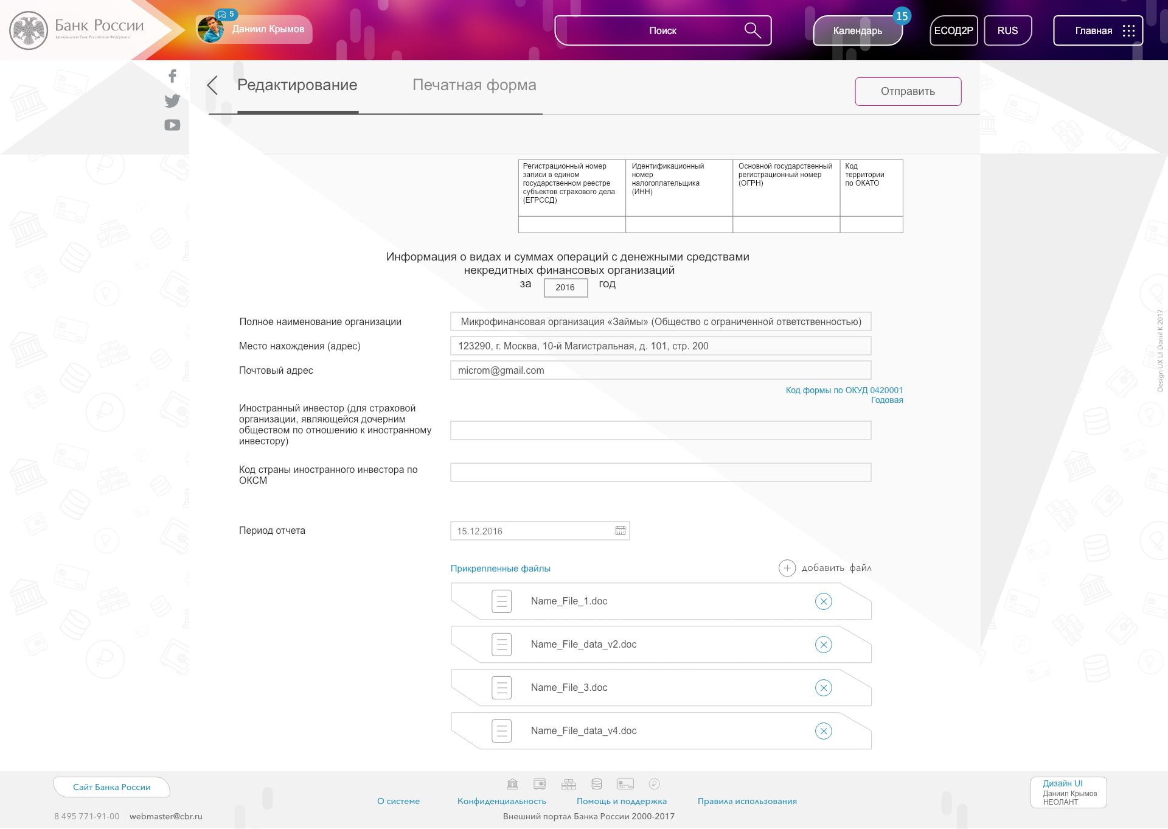Remove Name_File_3.doc with its X icon

pyautogui.click(x=824, y=688)
